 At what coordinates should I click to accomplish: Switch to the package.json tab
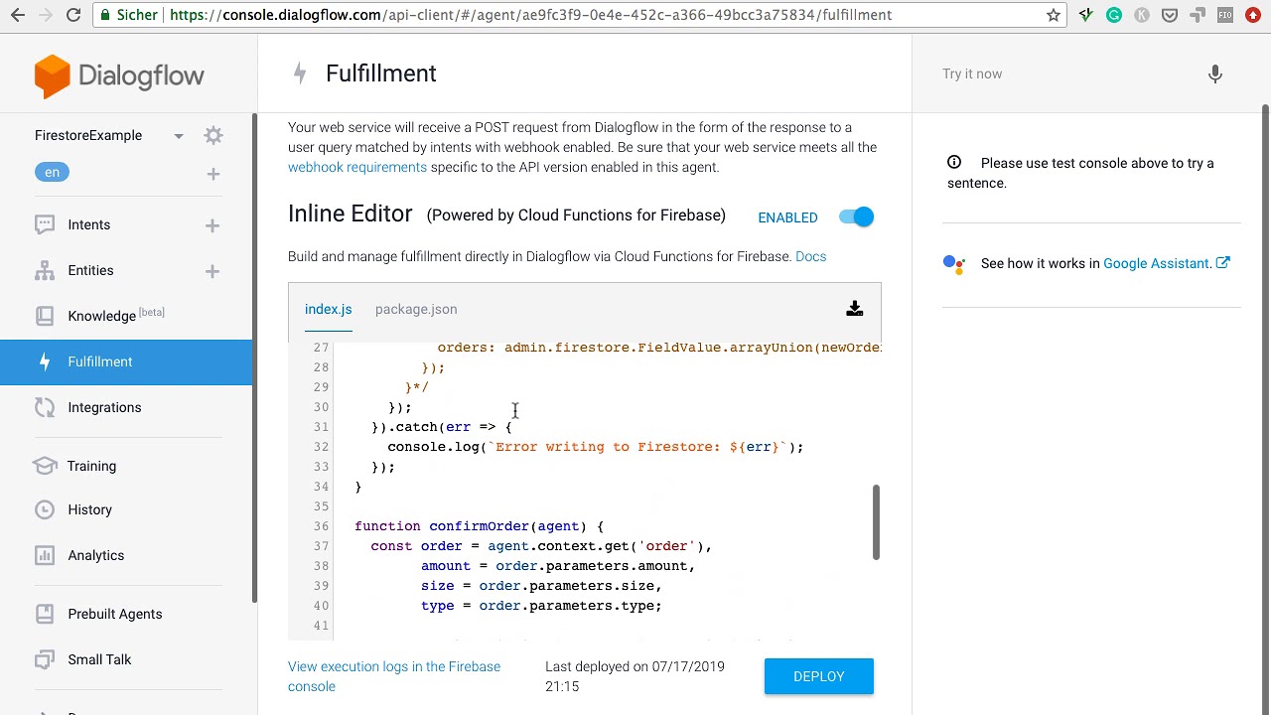(x=416, y=309)
